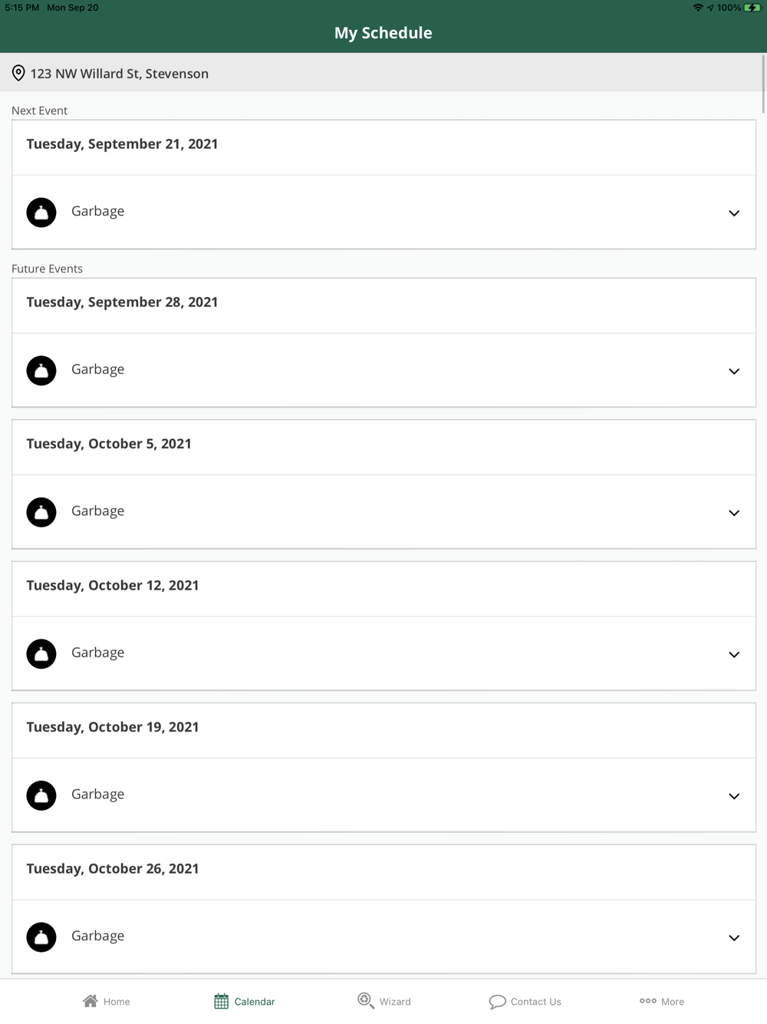Expand the September 28 Garbage details chevron
The height and width of the screenshot is (1024, 767).
click(x=734, y=372)
